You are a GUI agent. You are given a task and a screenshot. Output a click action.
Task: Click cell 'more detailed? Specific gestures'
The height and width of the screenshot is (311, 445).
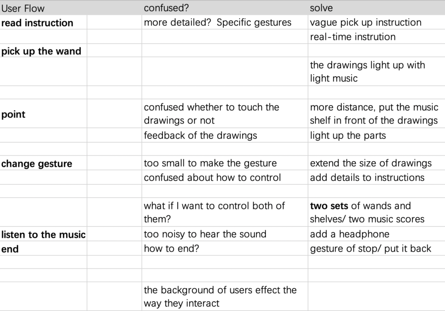click(x=225, y=23)
